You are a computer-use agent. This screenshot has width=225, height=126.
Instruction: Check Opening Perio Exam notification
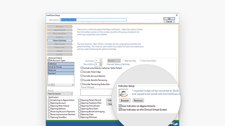79,108
